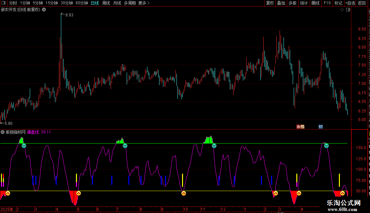The width and height of the screenshot is (370, 213).
Task: Open the 复权 adjustment options
Action: coord(270,3)
